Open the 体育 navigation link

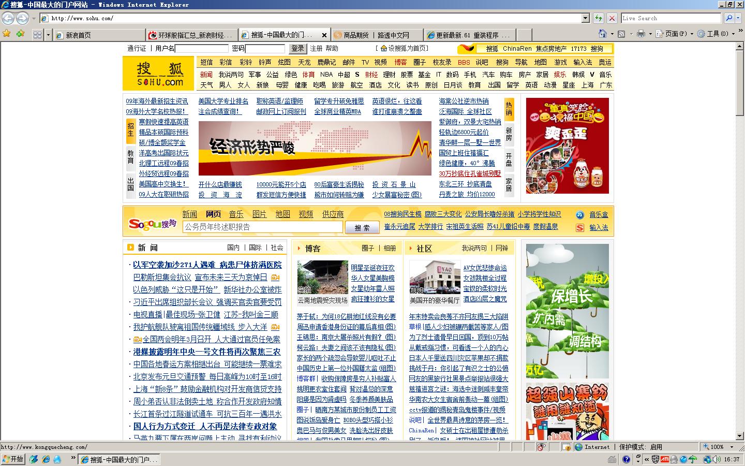(x=308, y=75)
